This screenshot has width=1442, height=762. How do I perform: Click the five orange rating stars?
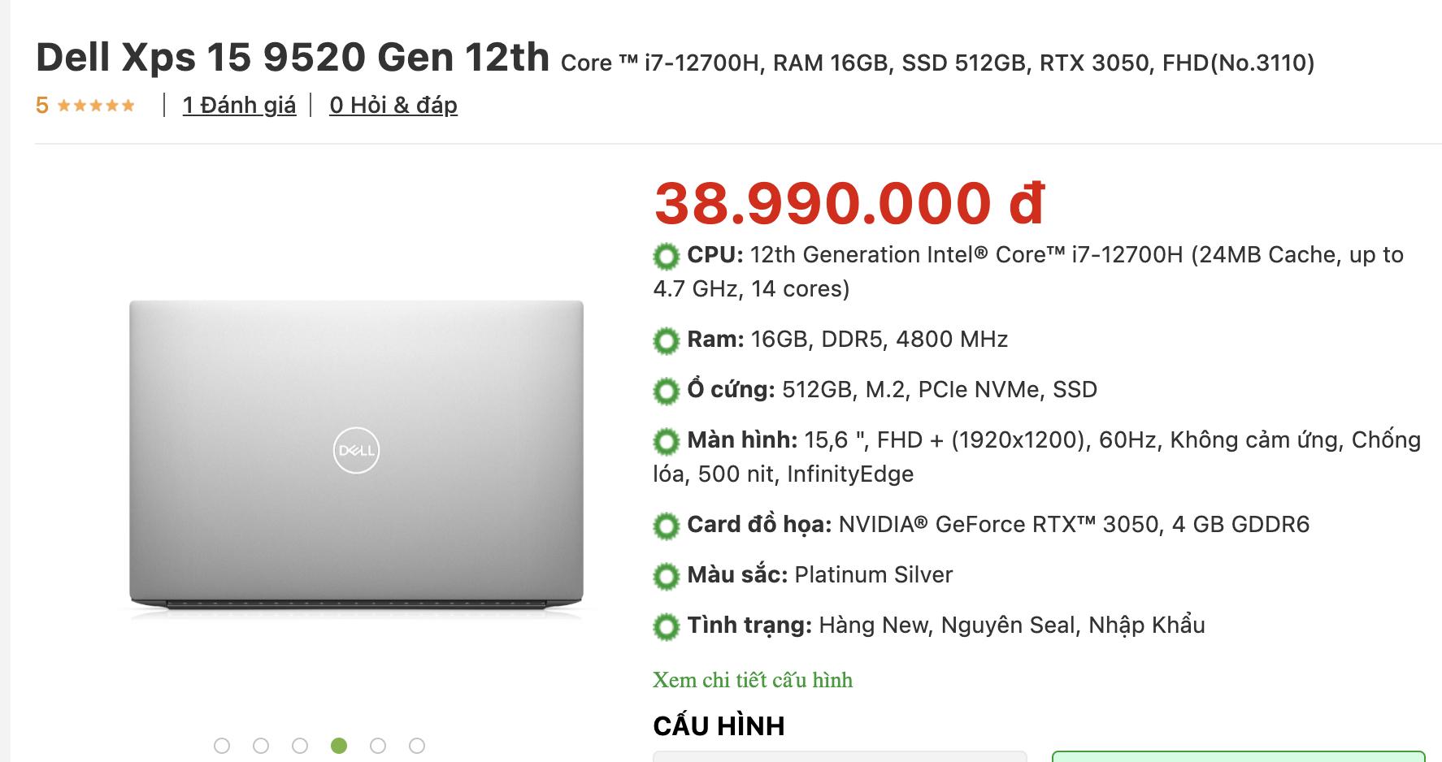pyautogui.click(x=96, y=106)
